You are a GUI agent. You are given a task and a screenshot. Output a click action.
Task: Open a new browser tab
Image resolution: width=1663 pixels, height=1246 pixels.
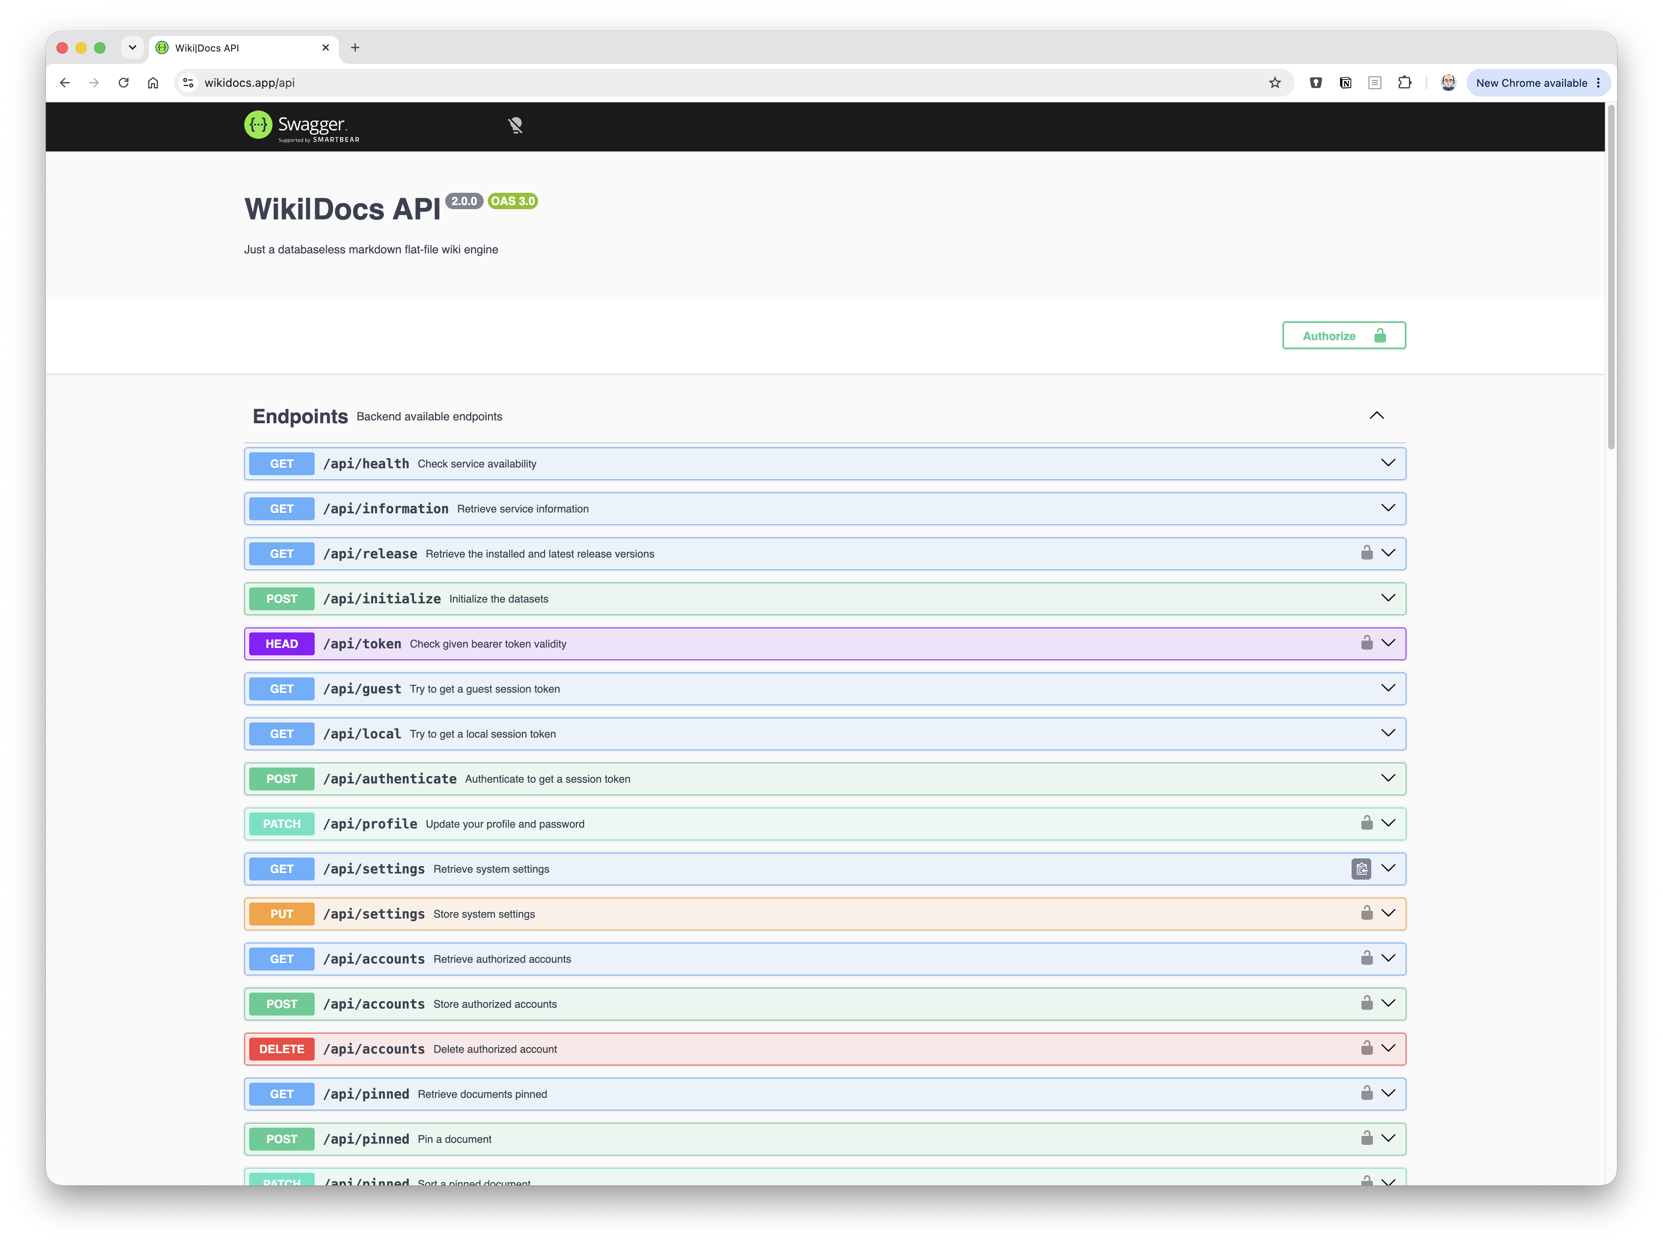click(355, 47)
